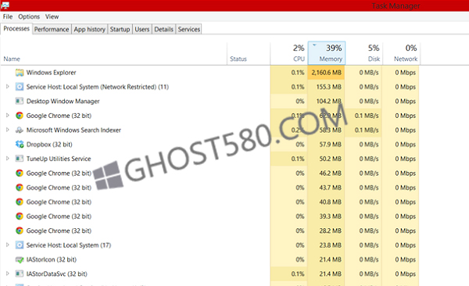Image resolution: width=469 pixels, height=286 pixels.
Task: Sort processes by the Name column
Action: (113, 54)
